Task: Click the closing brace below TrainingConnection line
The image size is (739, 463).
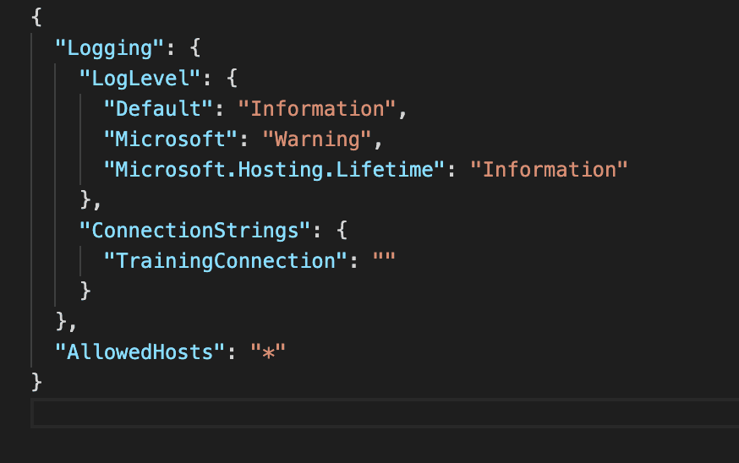Action: click(85, 291)
